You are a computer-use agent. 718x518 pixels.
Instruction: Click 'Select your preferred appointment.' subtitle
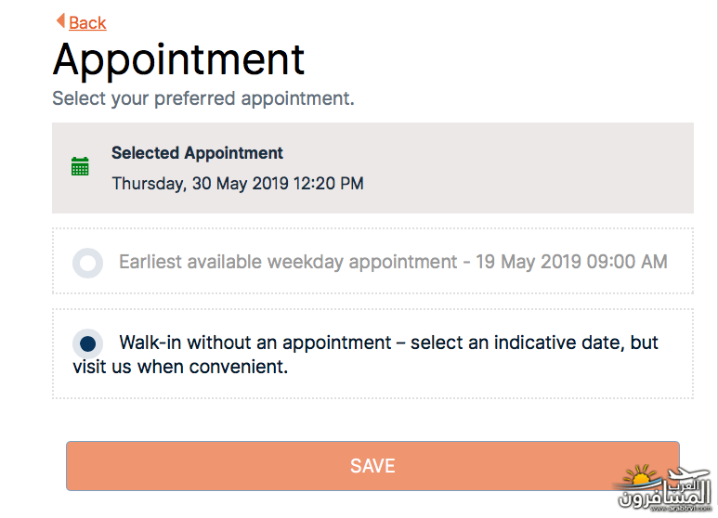tap(203, 98)
